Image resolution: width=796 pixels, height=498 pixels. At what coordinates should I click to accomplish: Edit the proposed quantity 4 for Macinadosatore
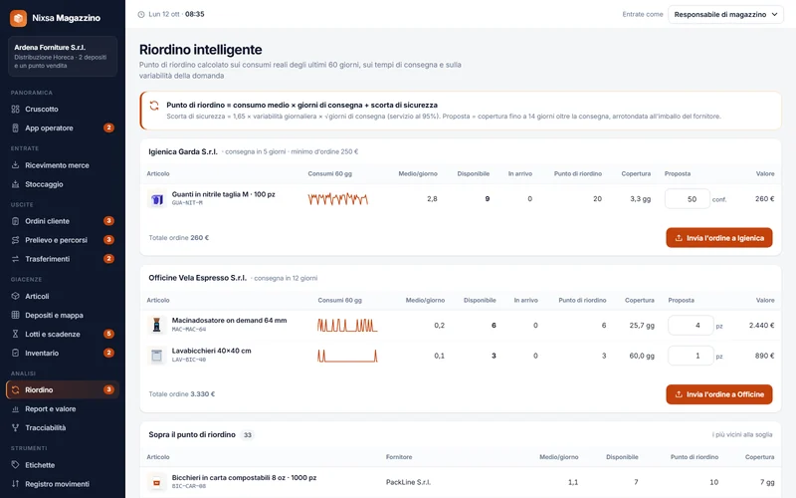pos(691,326)
